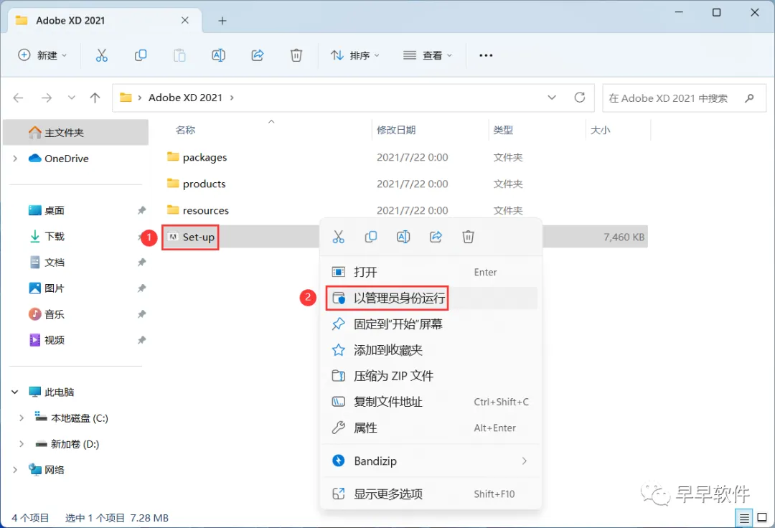Screen dimensions: 775x528
Task: Expand the 网络 tree node
Action: 15,470
